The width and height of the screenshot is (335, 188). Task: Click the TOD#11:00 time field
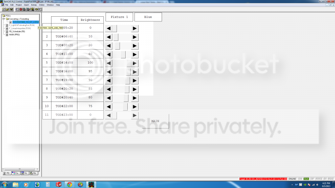tap(64, 54)
